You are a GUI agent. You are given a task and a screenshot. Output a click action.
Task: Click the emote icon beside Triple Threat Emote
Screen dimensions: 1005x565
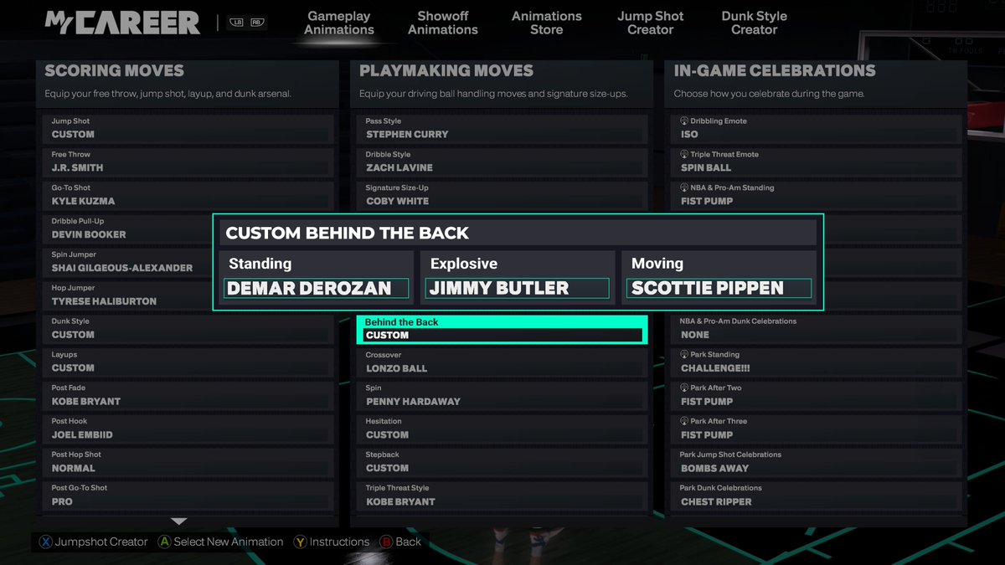[684, 155]
